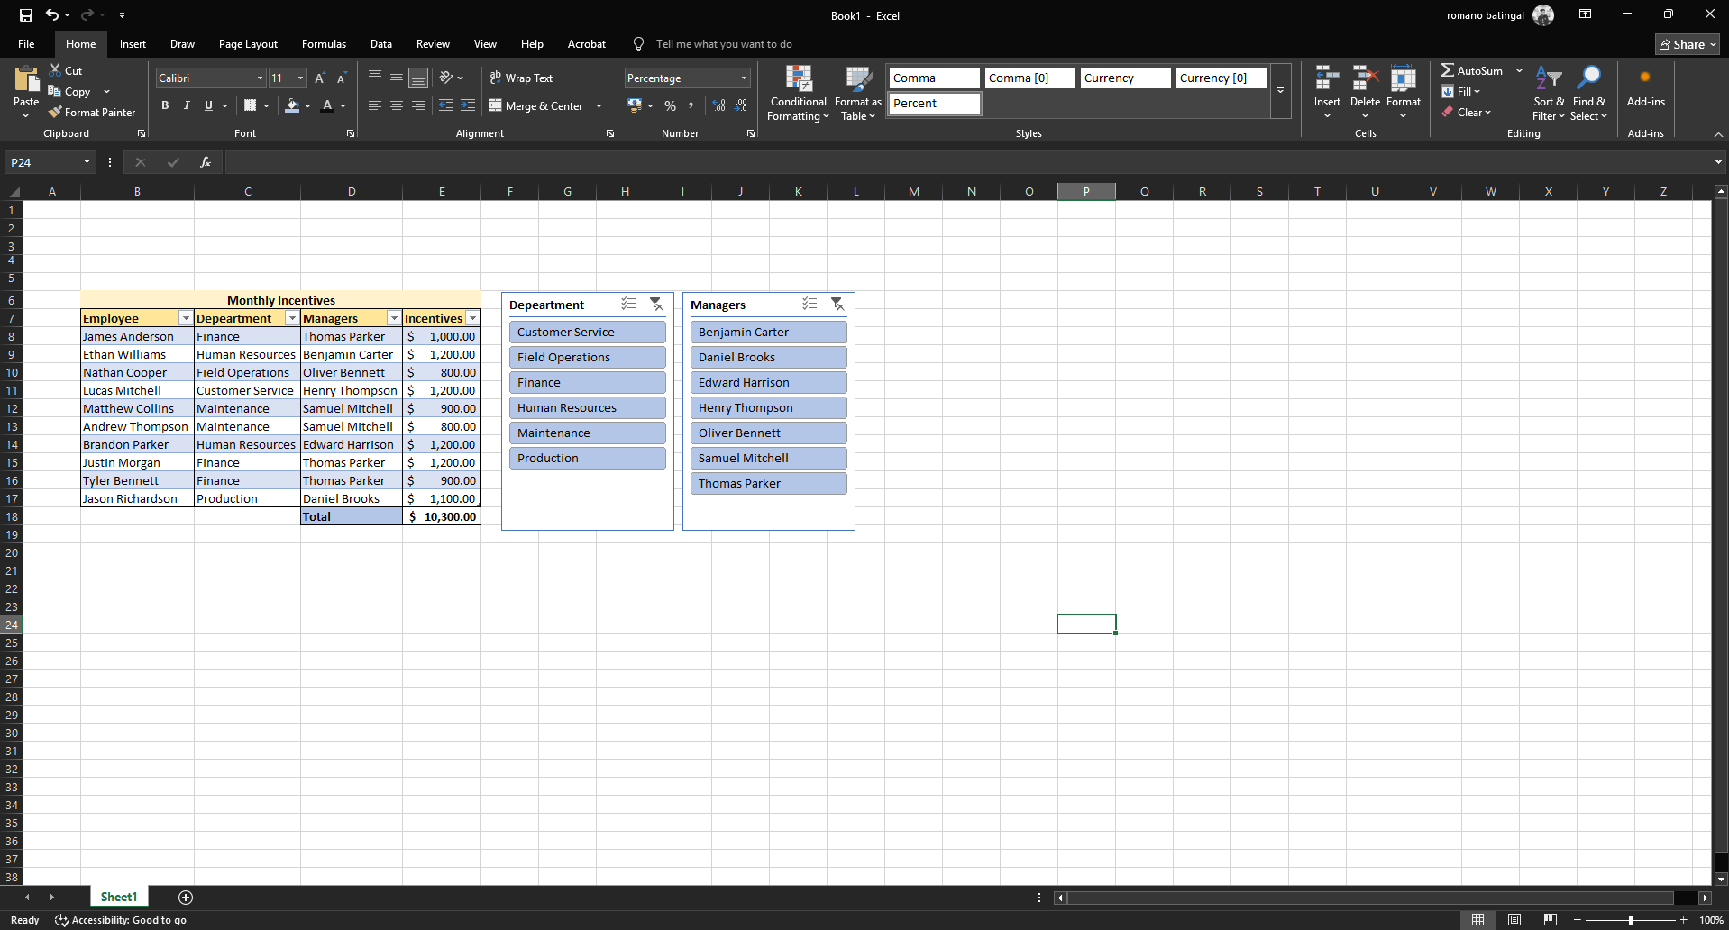Apply the Currency cell style
Screen dimensions: 1729x930
coord(1125,78)
